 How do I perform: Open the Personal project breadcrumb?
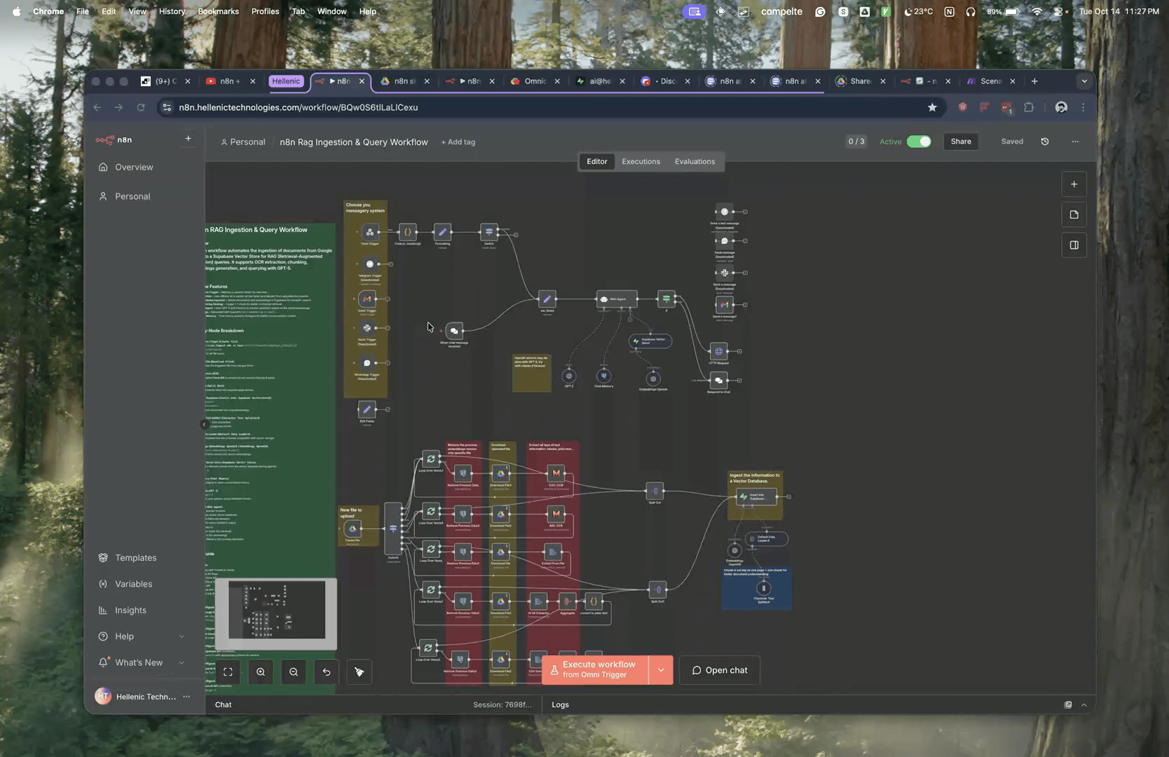pos(243,142)
